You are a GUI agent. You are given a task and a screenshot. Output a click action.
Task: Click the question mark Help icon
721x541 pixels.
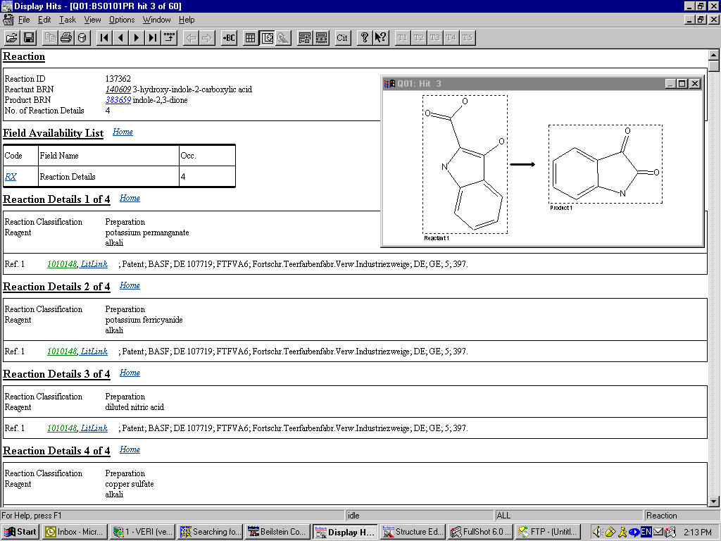[364, 38]
